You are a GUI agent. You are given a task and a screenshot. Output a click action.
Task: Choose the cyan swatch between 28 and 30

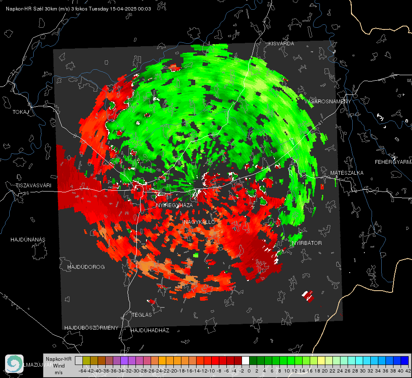click(359, 360)
